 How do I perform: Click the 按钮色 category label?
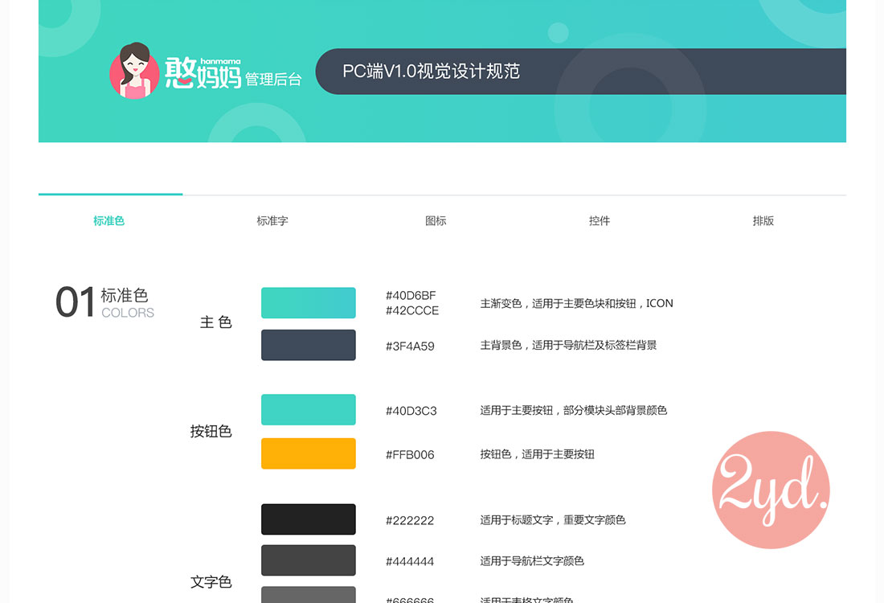point(211,431)
